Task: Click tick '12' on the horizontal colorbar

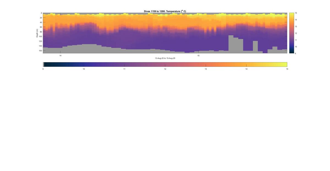Action: (165, 69)
